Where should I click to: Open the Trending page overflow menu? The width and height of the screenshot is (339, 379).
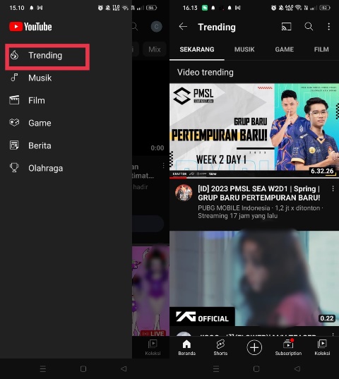(x=328, y=27)
